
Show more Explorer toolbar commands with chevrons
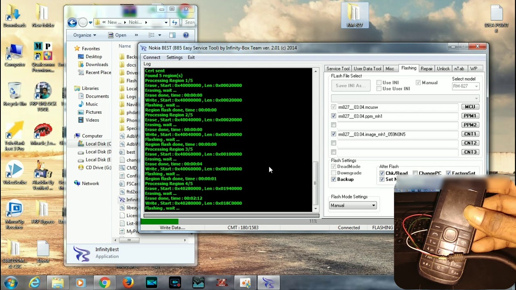tap(136, 35)
